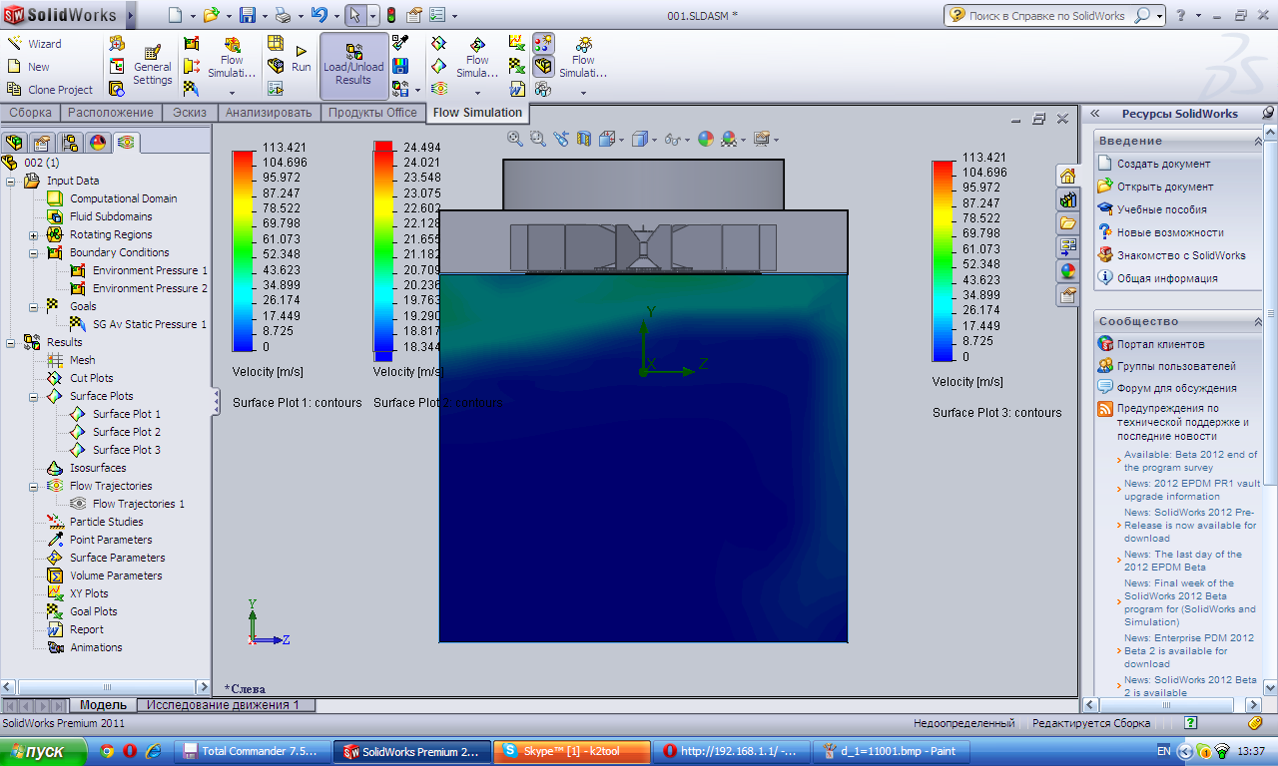Click Zoom to Fit magnifier icon
This screenshot has width=1278, height=766.
[x=515, y=140]
